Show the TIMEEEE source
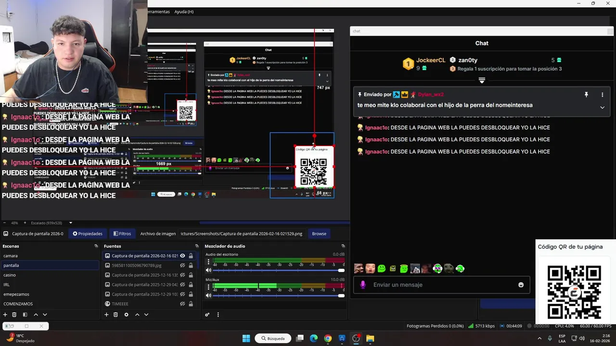Viewport: 616px width, 346px height. pos(182,304)
